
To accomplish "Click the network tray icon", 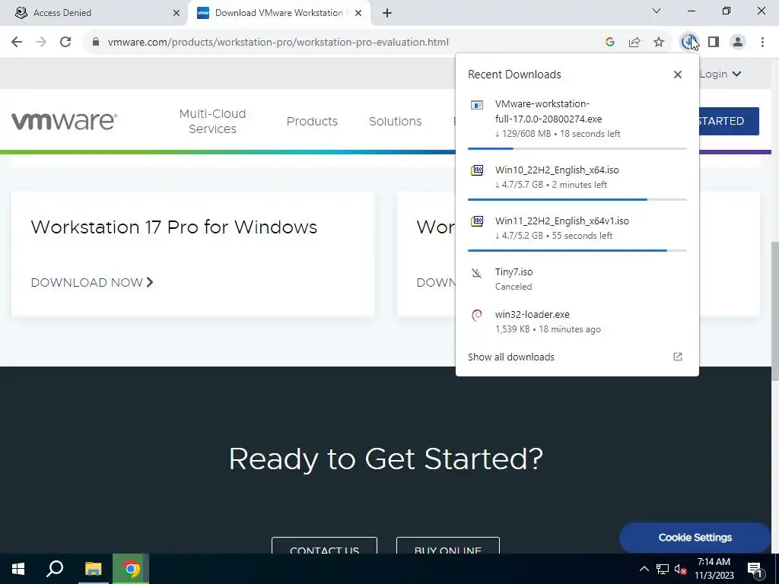I will click(663, 569).
